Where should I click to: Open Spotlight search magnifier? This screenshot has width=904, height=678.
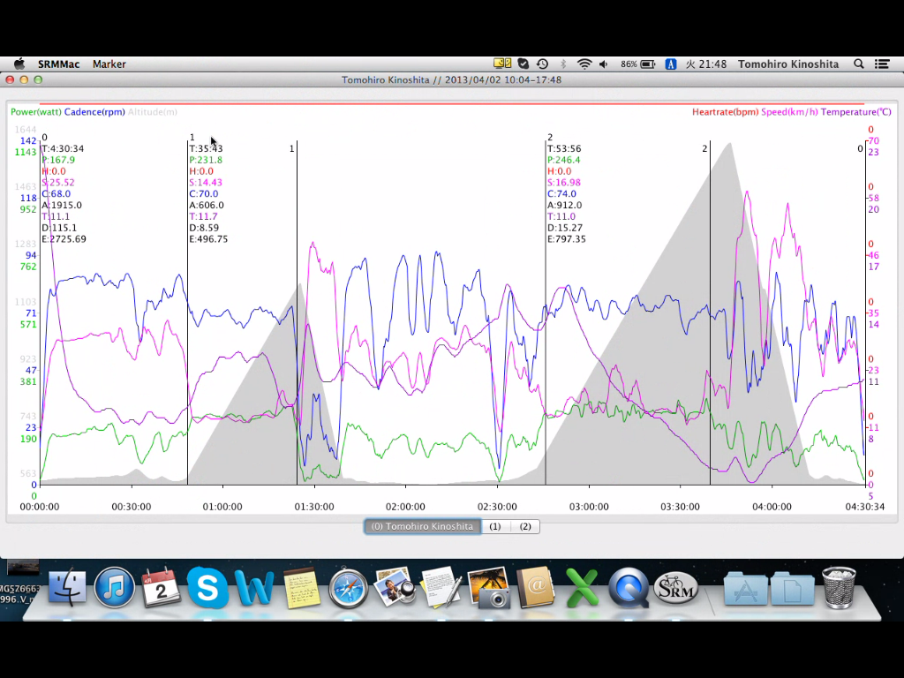click(858, 64)
